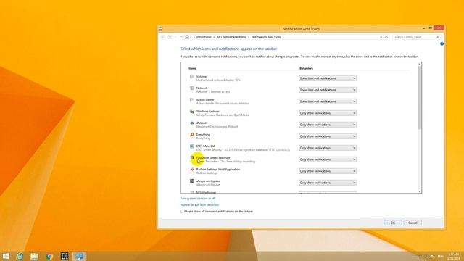Click Restore default icon behaviors link

coord(199,204)
